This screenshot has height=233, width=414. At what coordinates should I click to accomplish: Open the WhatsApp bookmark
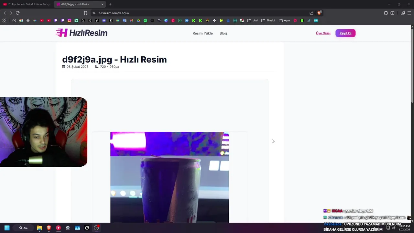click(x=180, y=20)
